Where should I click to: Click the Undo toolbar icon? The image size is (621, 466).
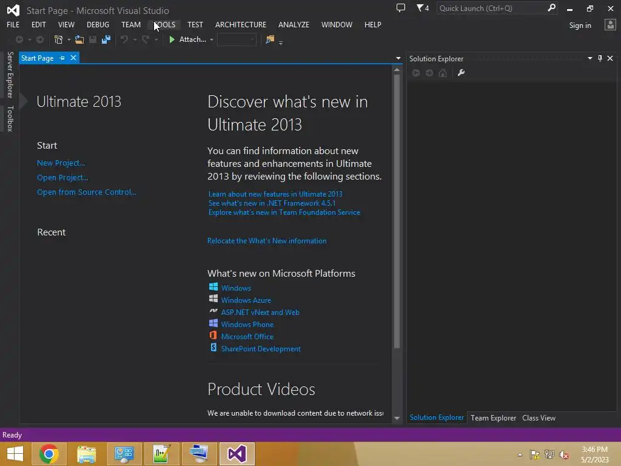click(124, 39)
